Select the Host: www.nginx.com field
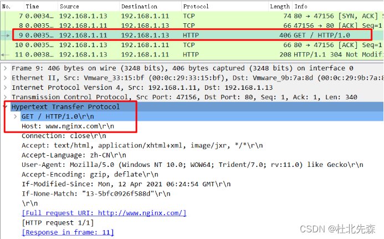Image resolution: width=384 pixels, height=239 pixels. tap(68, 126)
